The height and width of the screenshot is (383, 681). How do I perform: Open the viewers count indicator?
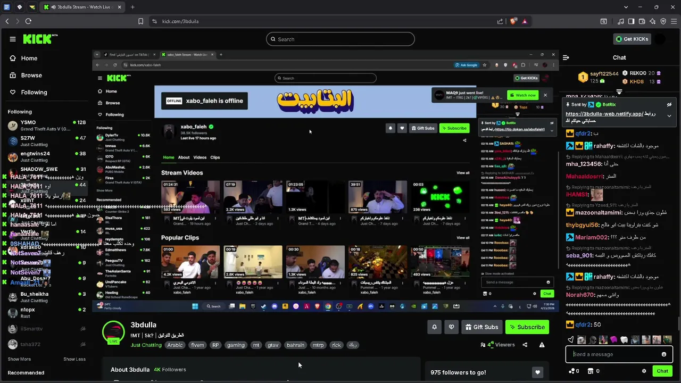[x=498, y=345]
